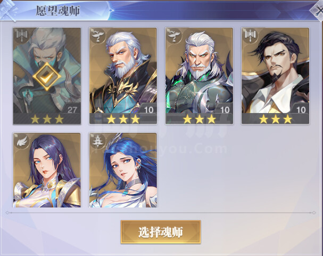This screenshot has width=323, height=256.
Task: Close the 愿望魂师 dialog
Action: click(x=317, y=10)
